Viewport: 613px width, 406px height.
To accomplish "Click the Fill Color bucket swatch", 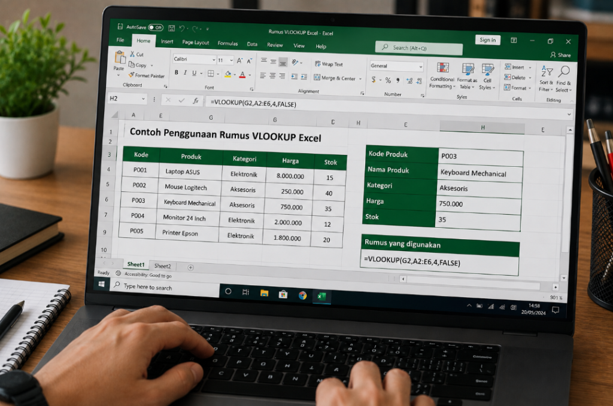I will [228, 74].
